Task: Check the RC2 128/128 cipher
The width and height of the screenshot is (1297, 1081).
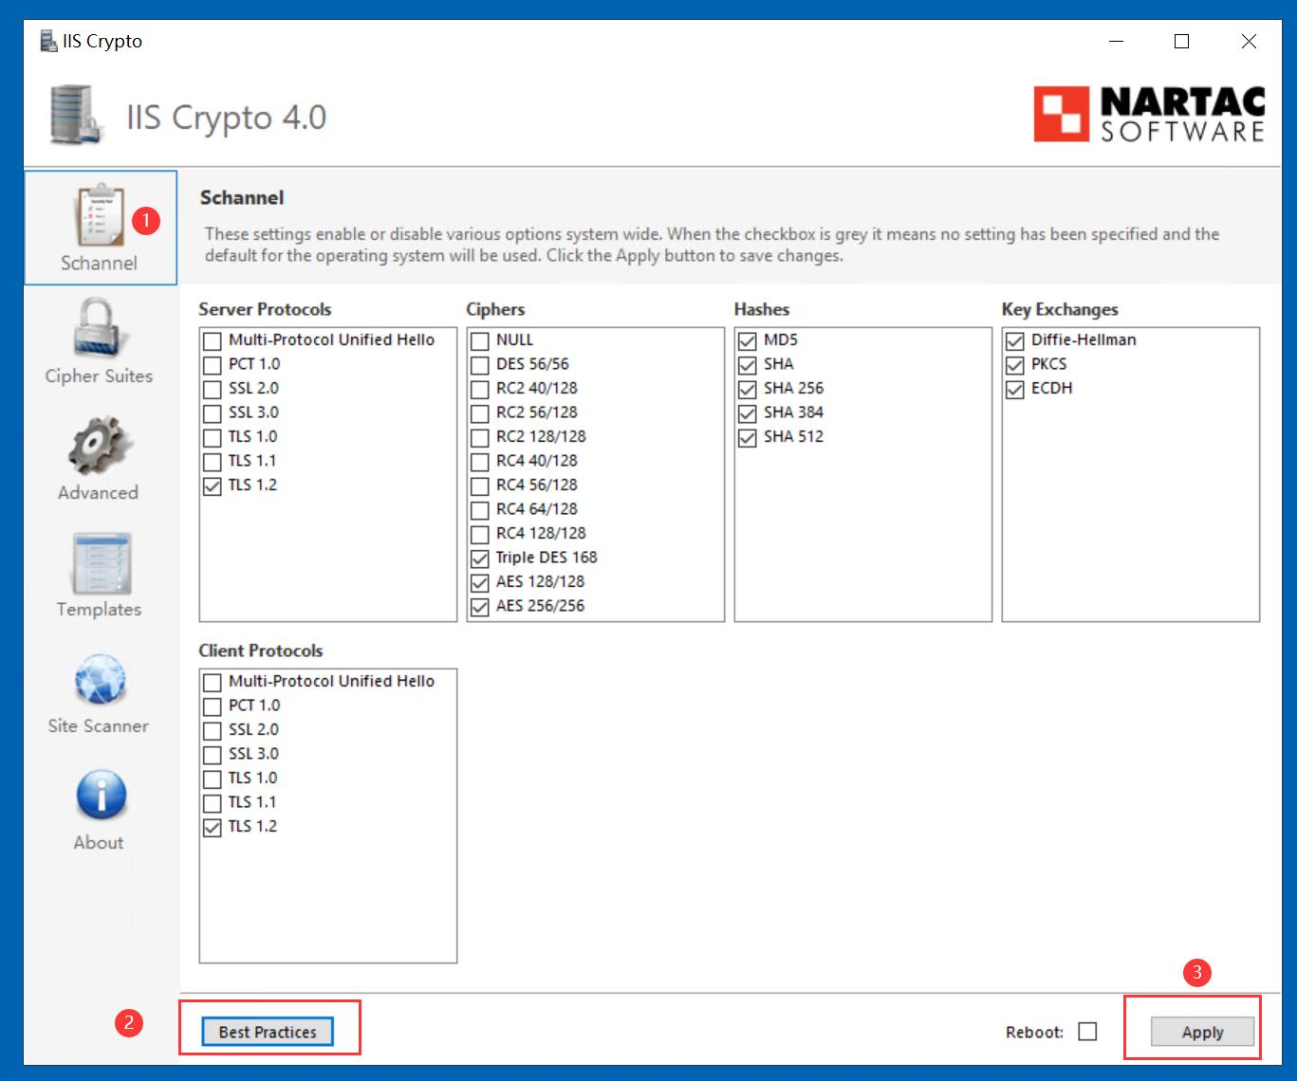Action: pos(480,437)
